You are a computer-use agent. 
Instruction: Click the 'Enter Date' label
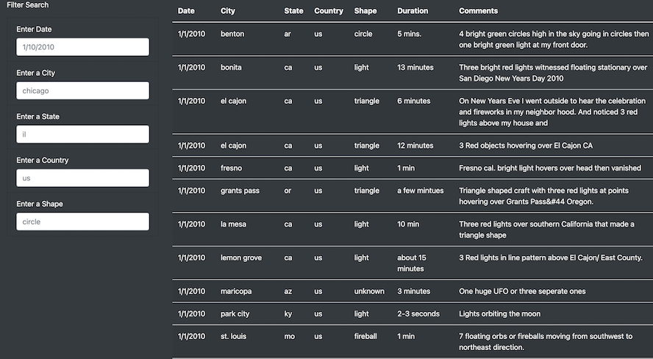(x=34, y=29)
